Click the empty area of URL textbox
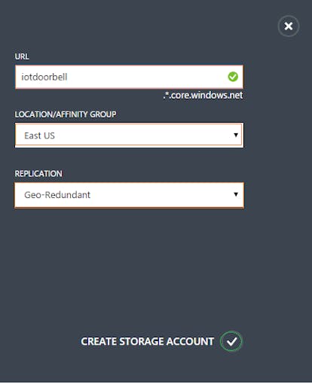 (147, 77)
